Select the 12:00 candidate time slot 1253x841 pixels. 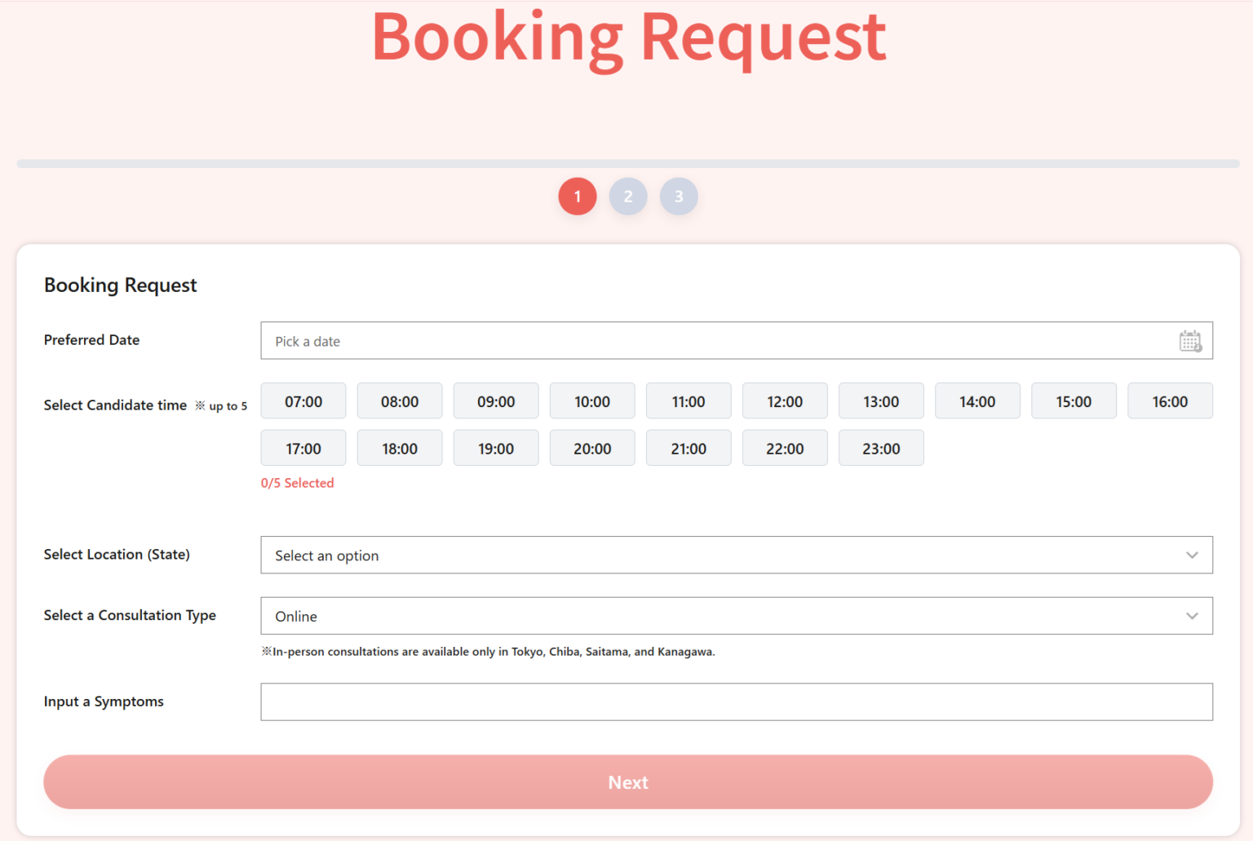tap(784, 401)
